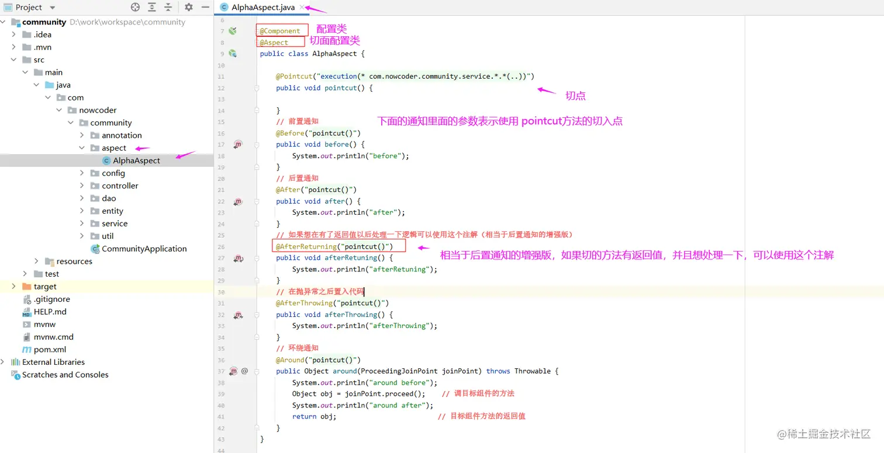Screen dimensions: 884x453
Task: Click the advice gutter icon beside before() method
Action: [238, 144]
